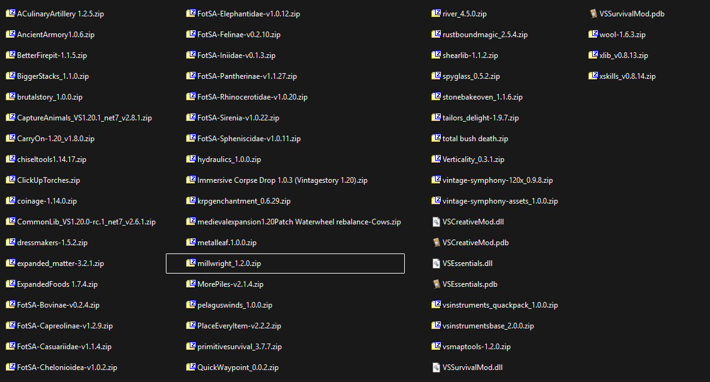
Task: Select the ClickUpTorches.zip file name
Action: (49, 180)
